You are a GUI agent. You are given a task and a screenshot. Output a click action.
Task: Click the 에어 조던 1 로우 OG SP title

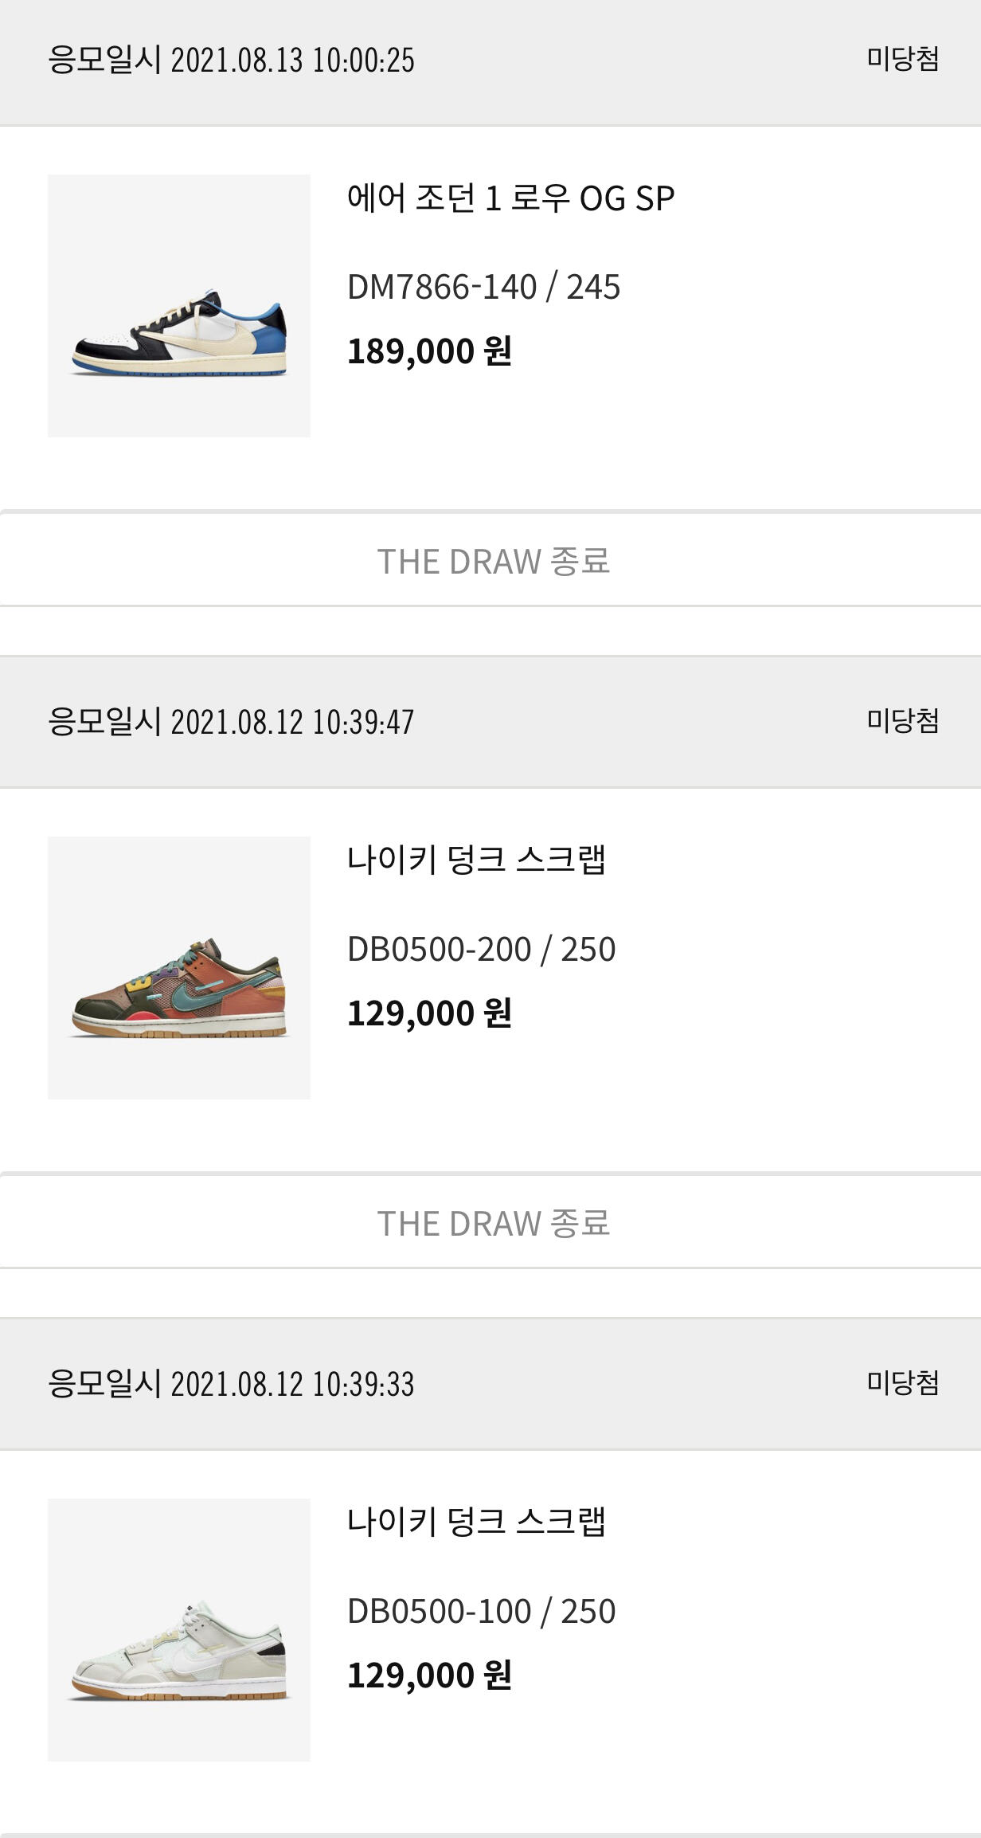[510, 198]
